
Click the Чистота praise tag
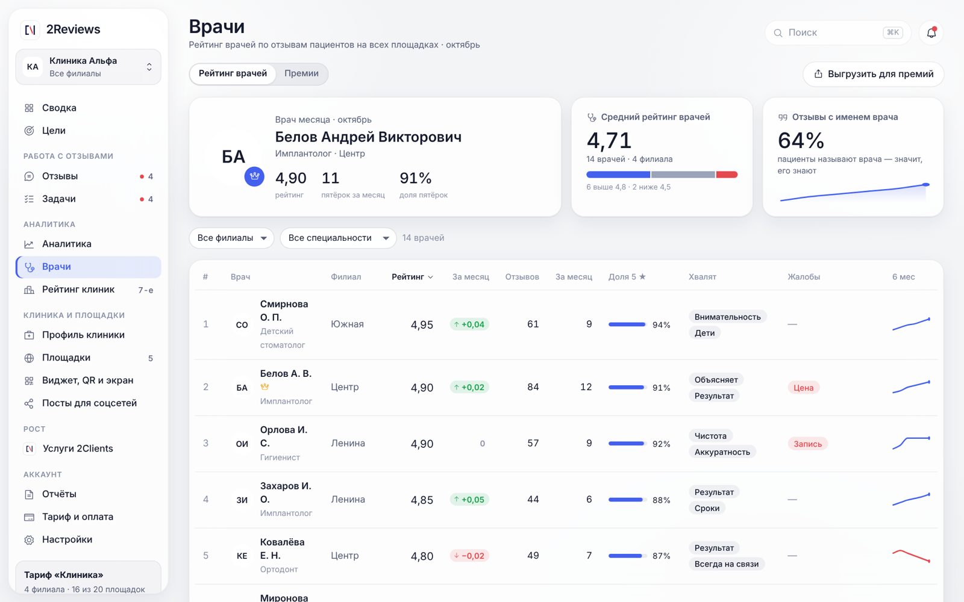(710, 436)
